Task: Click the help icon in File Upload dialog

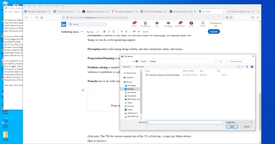Action: tap(252, 67)
